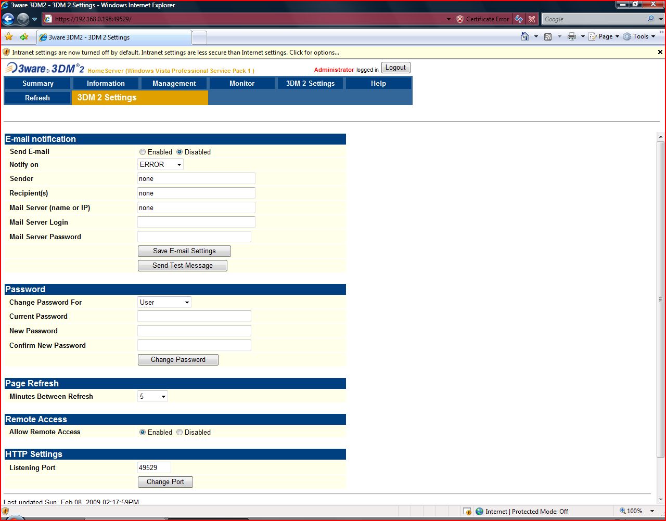The width and height of the screenshot is (666, 521).
Task: Open the Help menu tab
Action: coord(378,83)
